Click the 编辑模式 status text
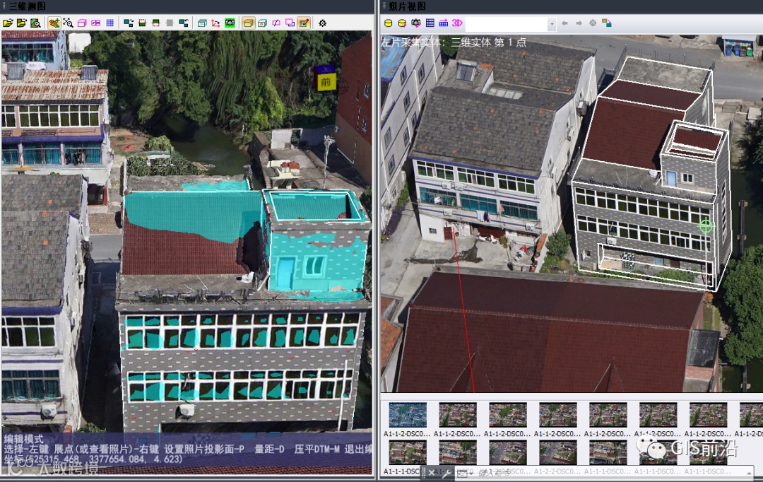 (23, 439)
